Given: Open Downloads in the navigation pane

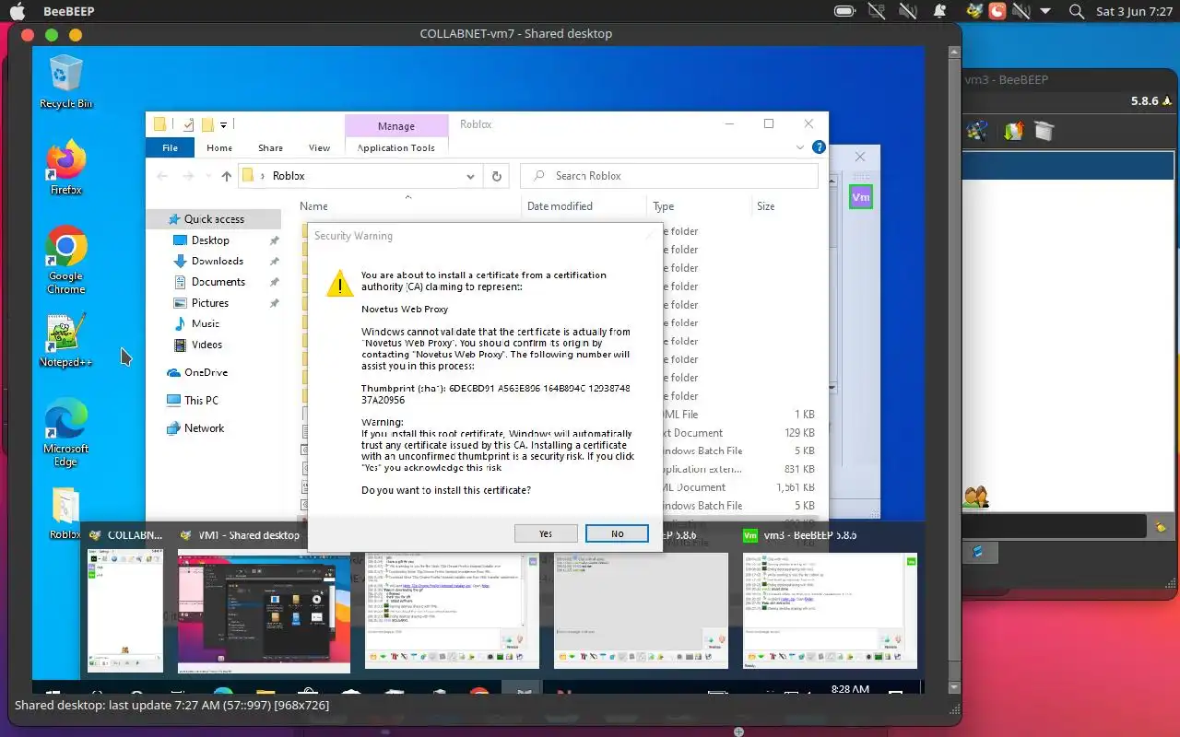Looking at the screenshot, I should (218, 262).
